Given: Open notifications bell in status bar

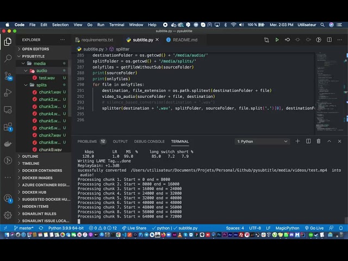Looking at the screenshot, I should tap(341, 228).
